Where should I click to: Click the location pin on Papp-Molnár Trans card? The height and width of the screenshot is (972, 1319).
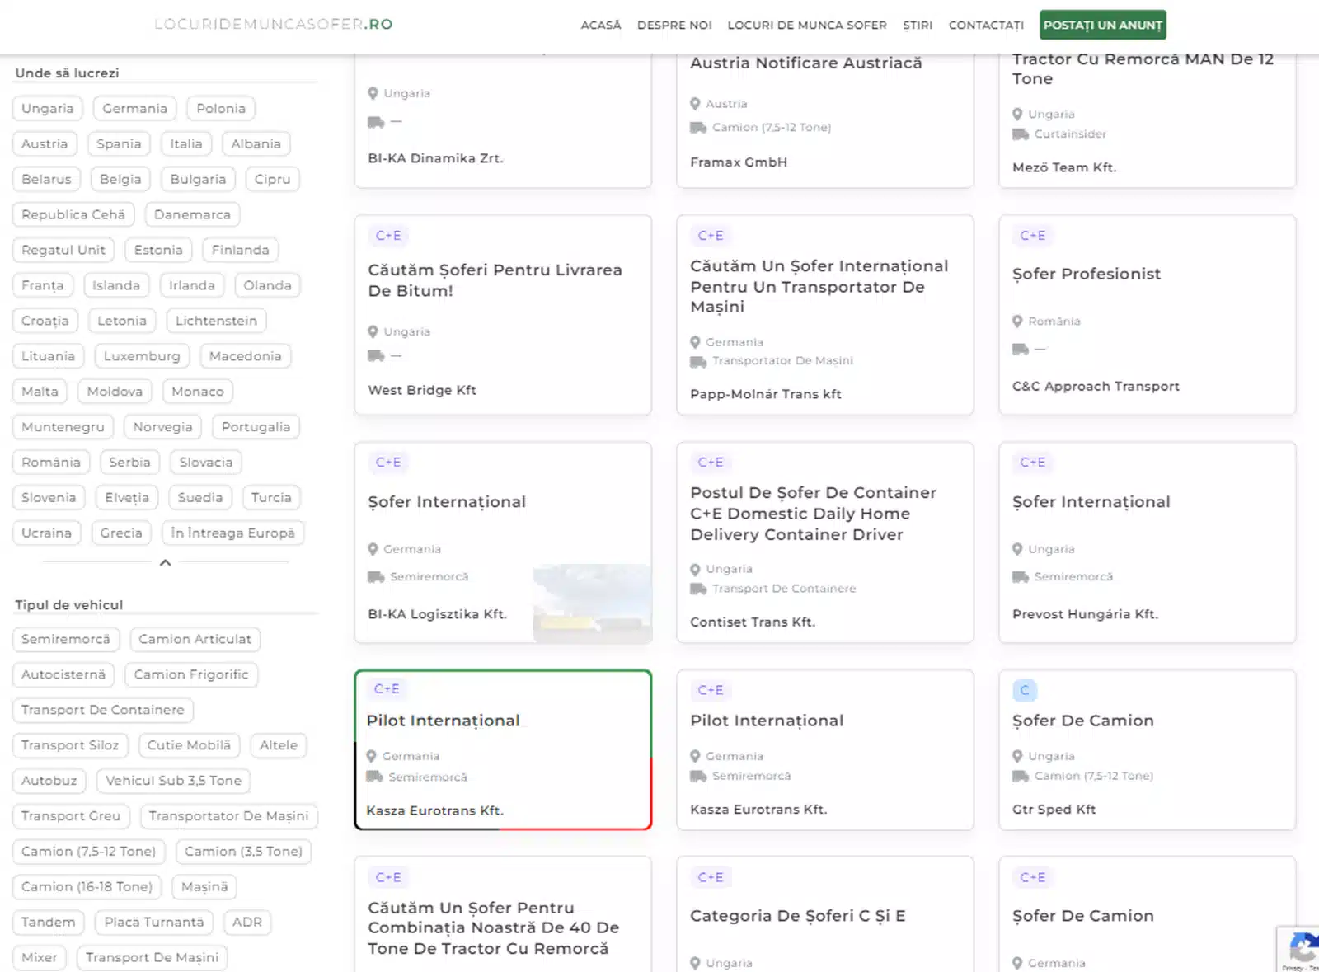[x=695, y=342]
